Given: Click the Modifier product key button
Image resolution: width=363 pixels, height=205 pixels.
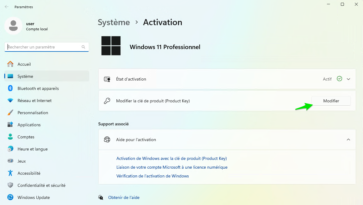Looking at the screenshot, I should tap(331, 101).
